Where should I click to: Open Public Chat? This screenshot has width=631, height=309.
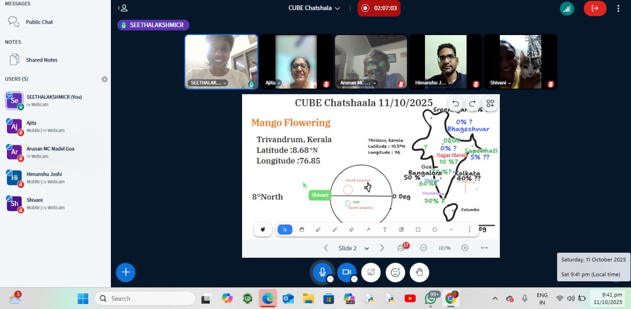coord(39,22)
